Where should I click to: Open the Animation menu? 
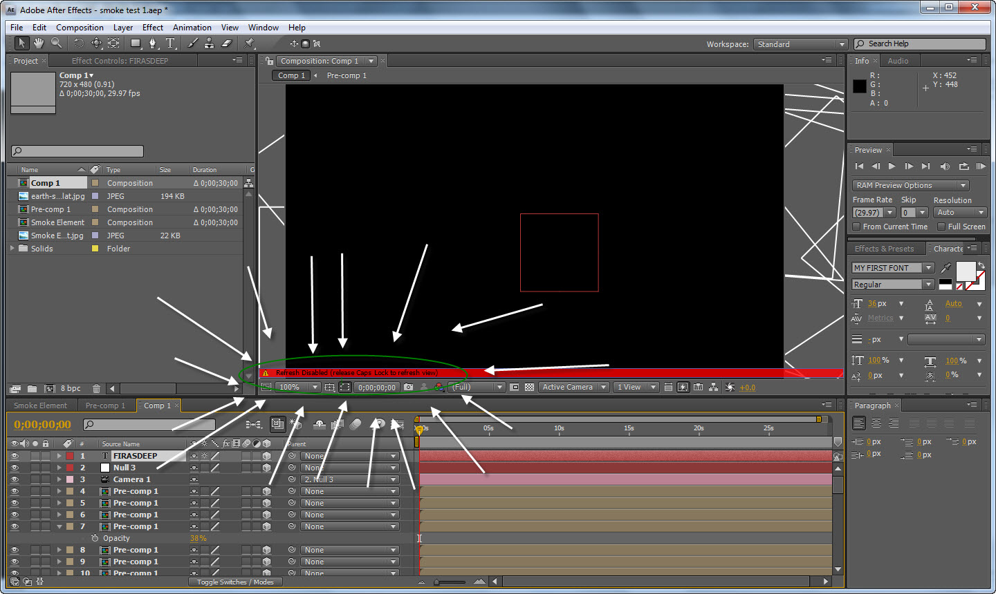[x=192, y=28]
